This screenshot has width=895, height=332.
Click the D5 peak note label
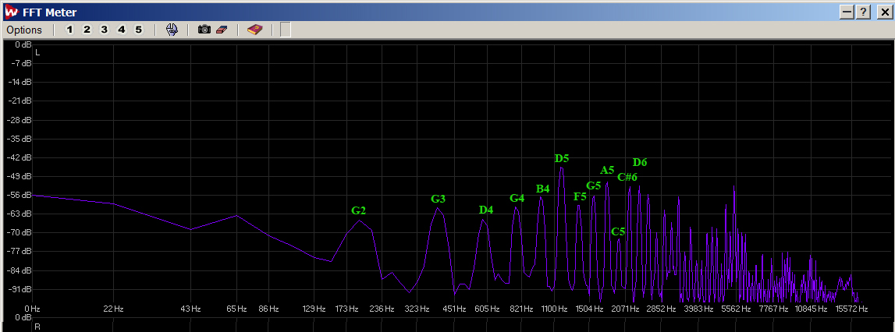562,158
